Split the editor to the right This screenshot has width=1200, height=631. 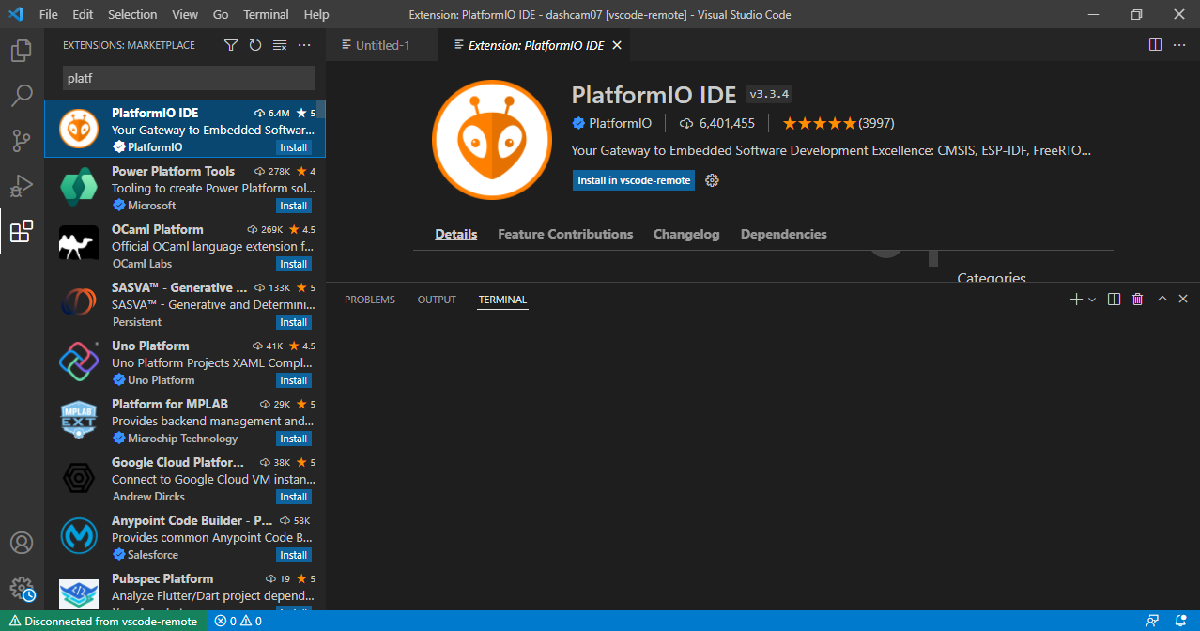(1156, 44)
